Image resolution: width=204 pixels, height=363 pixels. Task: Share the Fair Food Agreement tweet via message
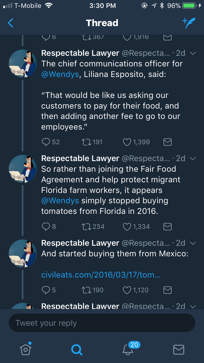tap(167, 226)
